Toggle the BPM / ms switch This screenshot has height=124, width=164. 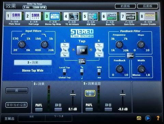99,72
